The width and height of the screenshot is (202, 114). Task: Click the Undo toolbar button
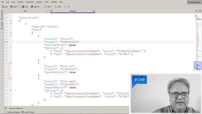(58, 7)
